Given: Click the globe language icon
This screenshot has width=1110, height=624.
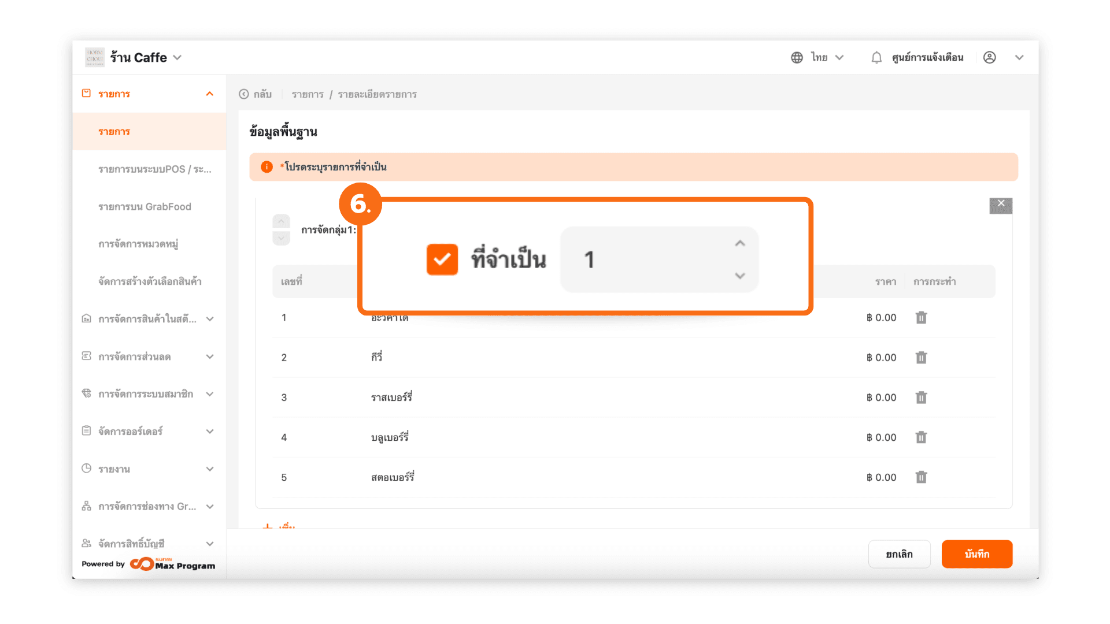Looking at the screenshot, I should pos(797,57).
